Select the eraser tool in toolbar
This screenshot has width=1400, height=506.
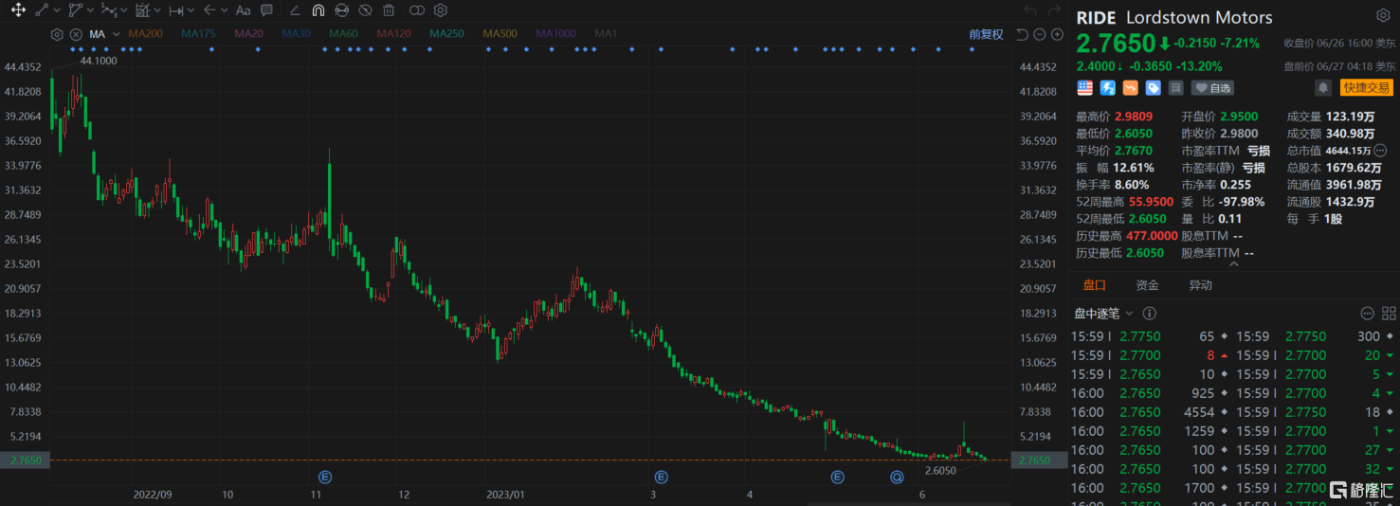tap(294, 10)
